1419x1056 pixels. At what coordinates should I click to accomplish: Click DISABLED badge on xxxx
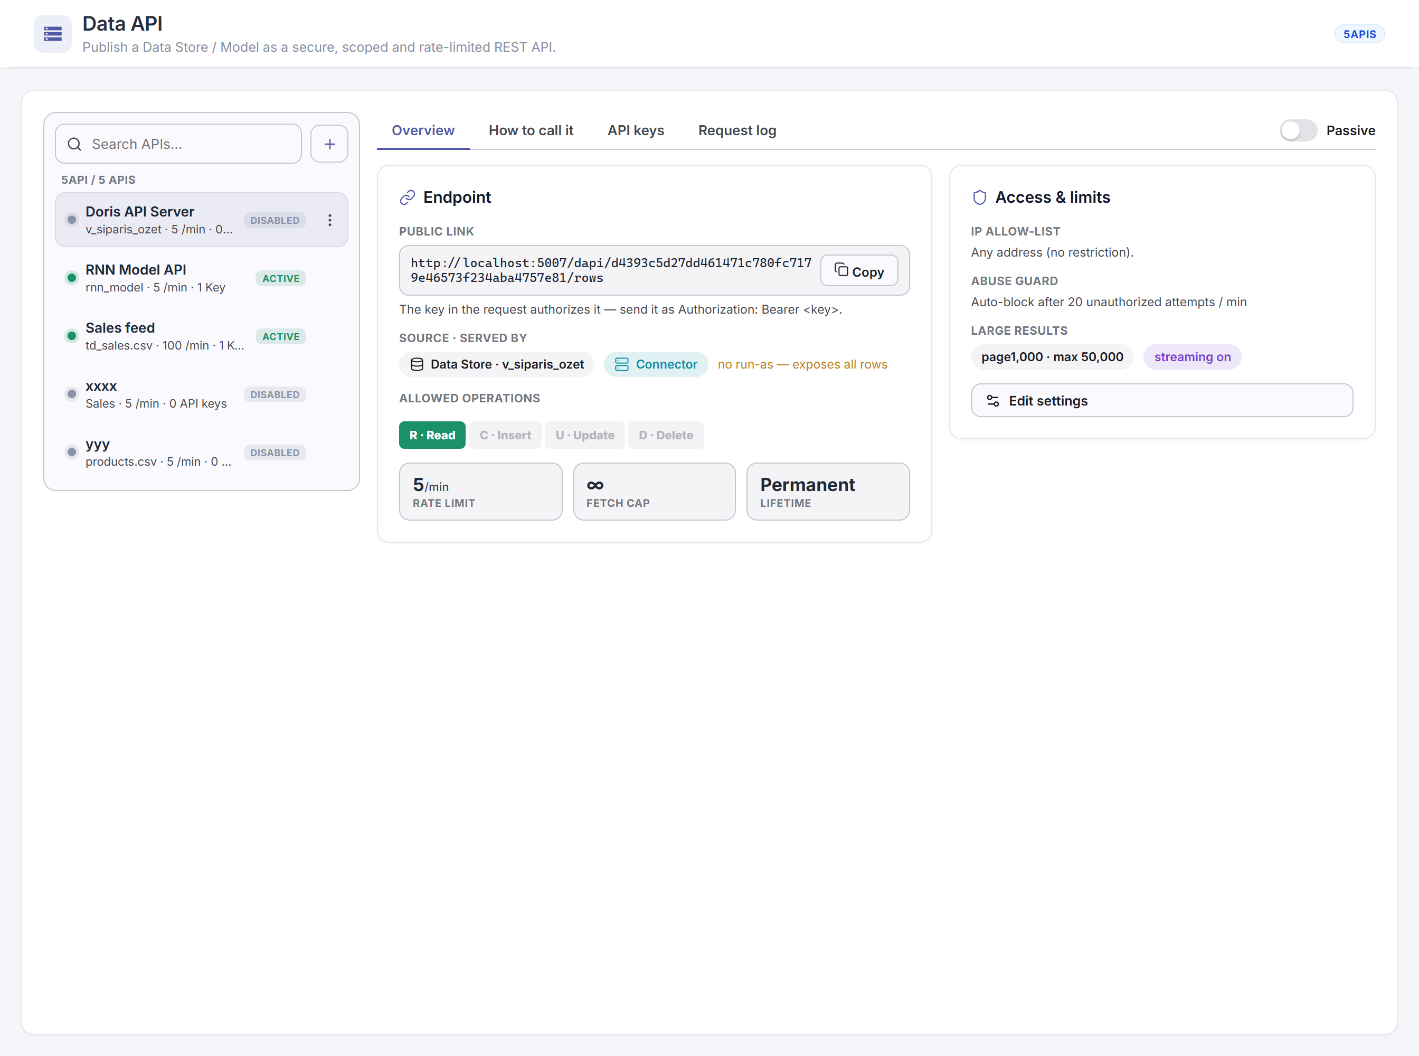click(x=275, y=394)
